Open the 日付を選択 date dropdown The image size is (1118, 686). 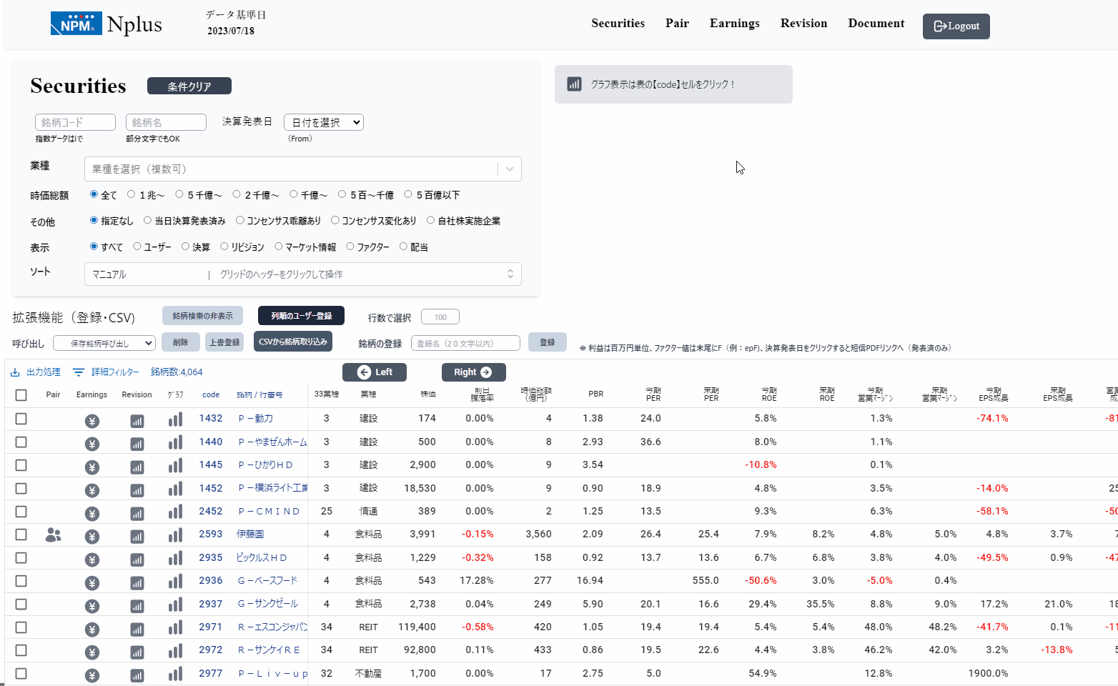tap(323, 122)
